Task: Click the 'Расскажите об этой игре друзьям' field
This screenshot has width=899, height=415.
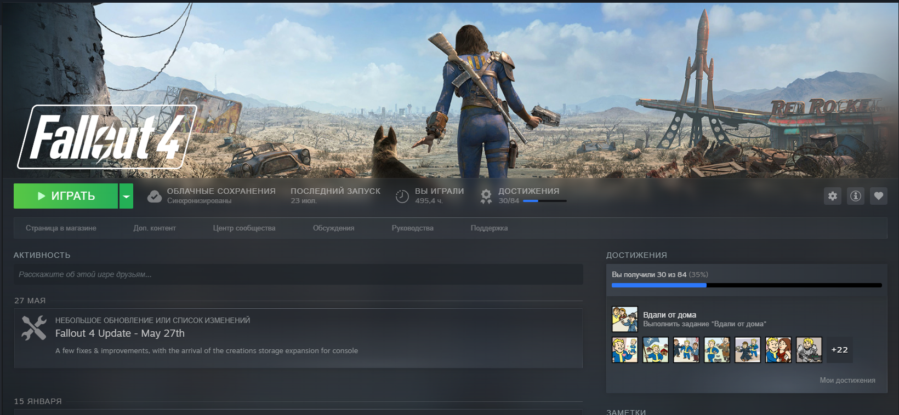Action: tap(298, 274)
